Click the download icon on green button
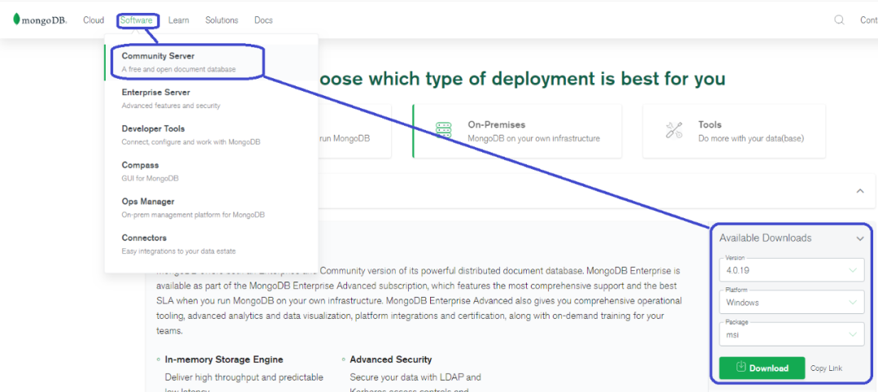The width and height of the screenshot is (878, 392). 741,368
